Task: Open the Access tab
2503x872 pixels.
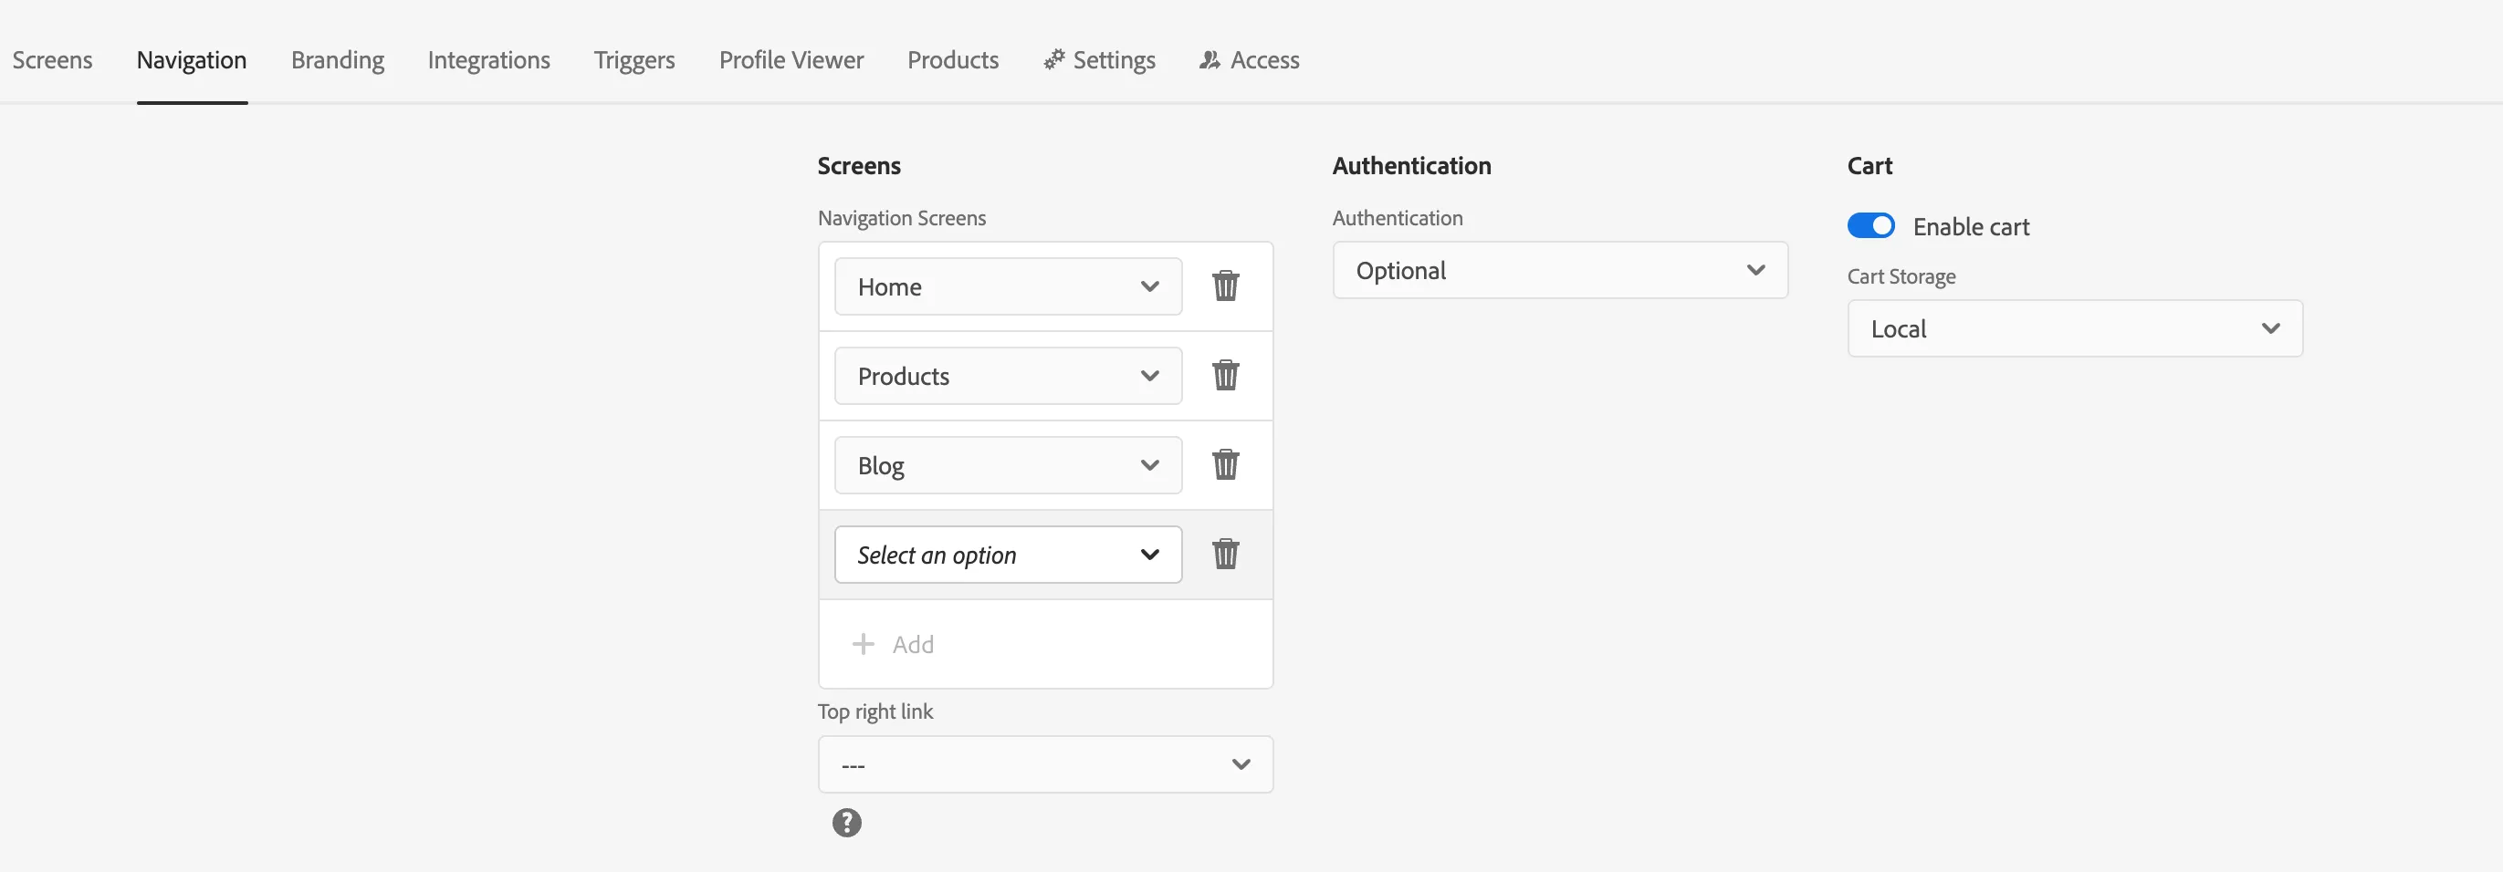Action: (1249, 60)
